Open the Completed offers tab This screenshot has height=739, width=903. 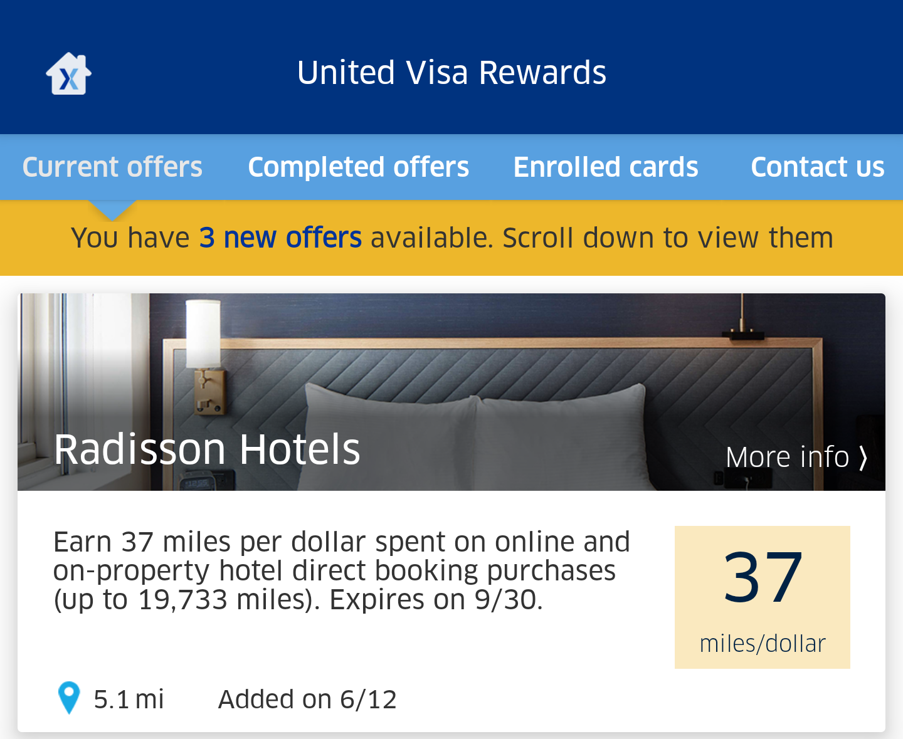359,167
